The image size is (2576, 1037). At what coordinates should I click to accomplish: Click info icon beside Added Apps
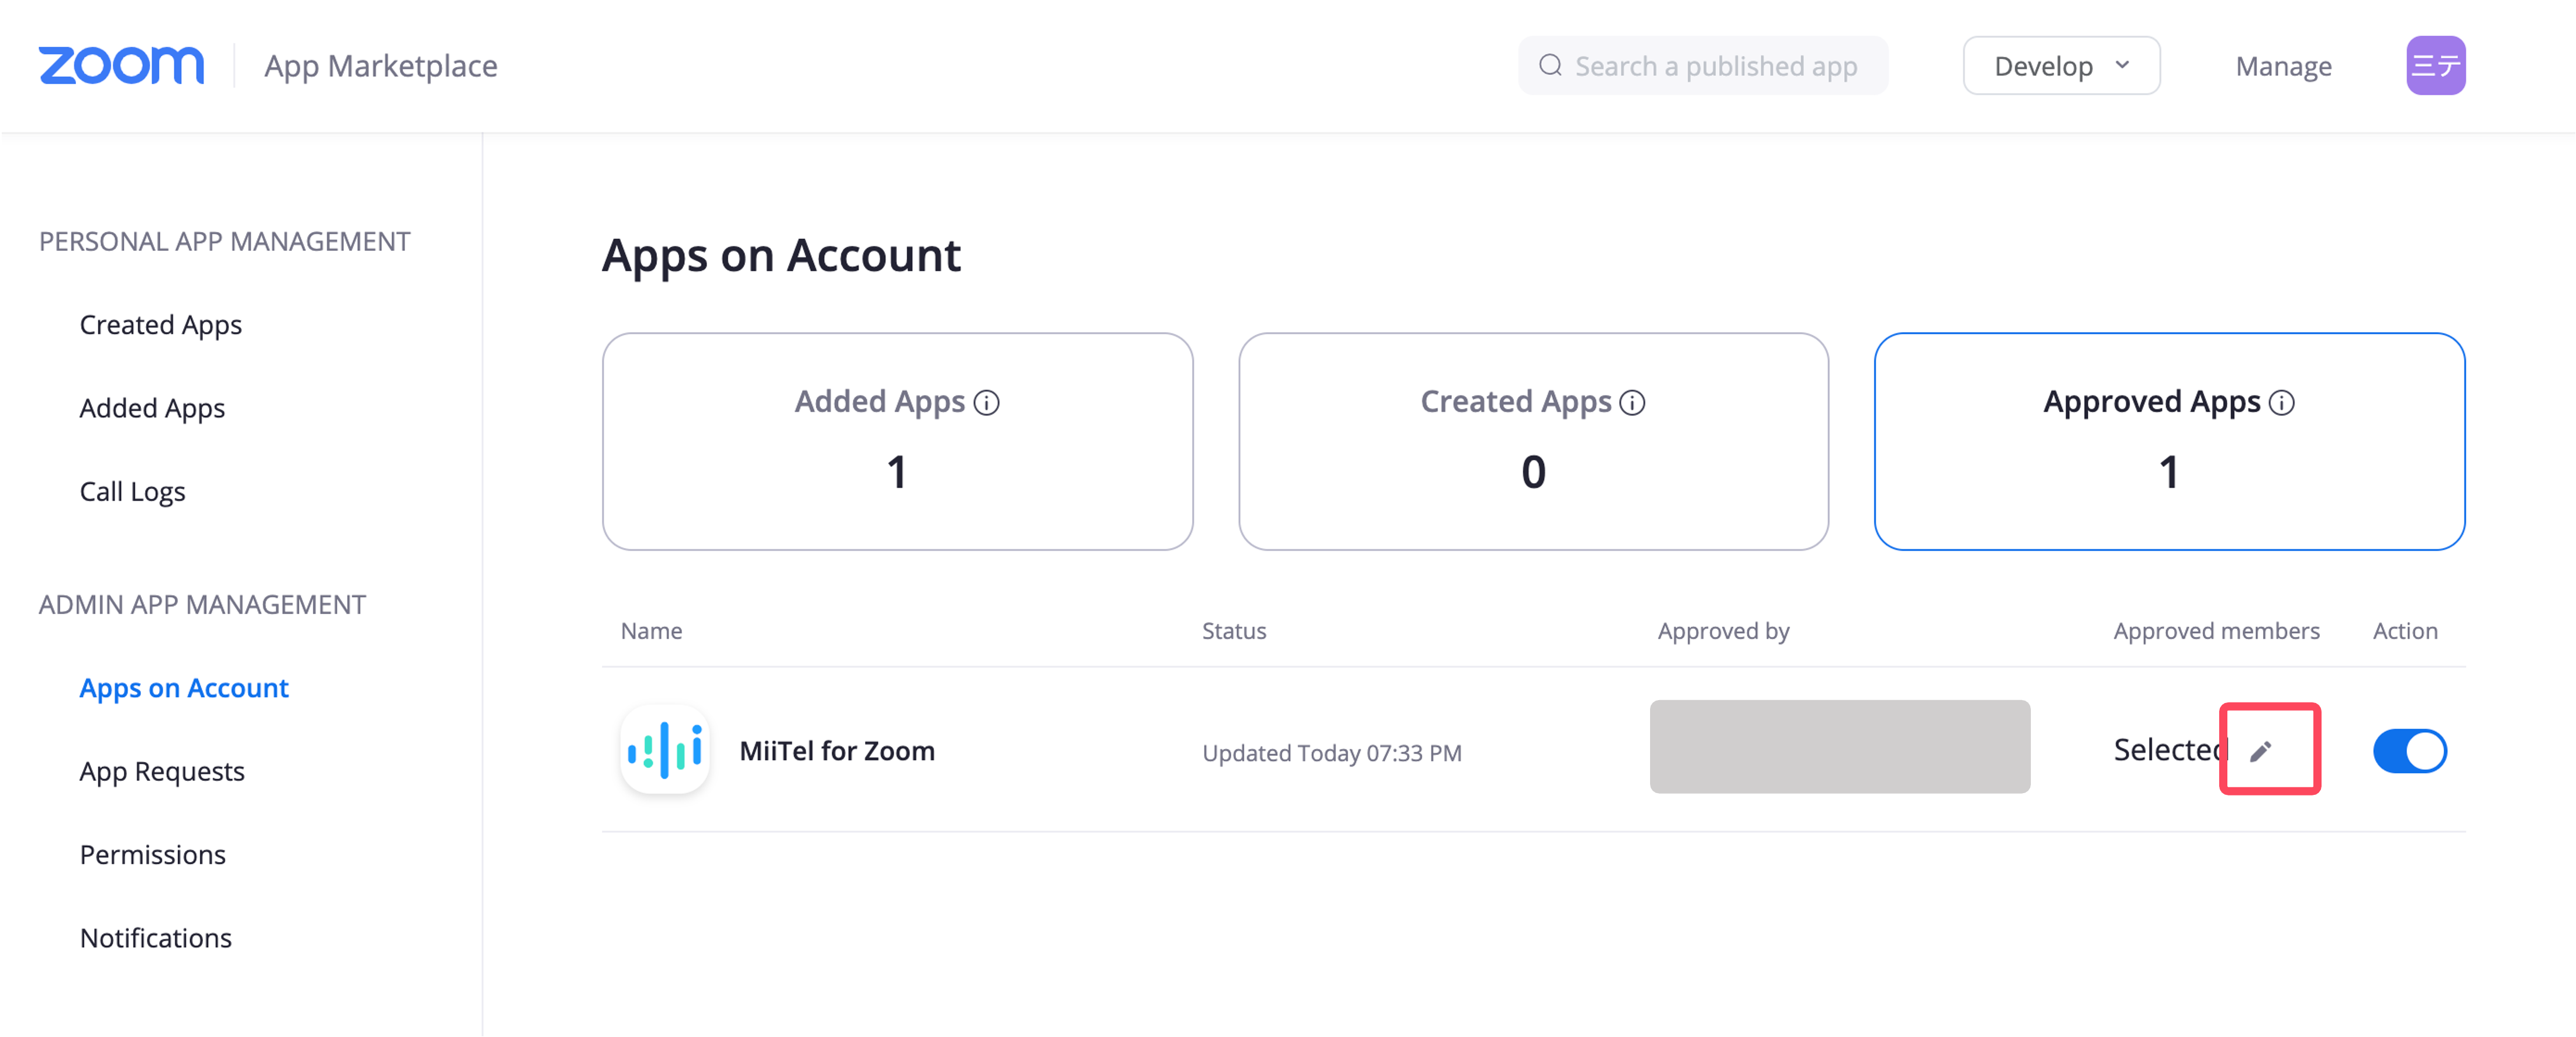click(x=987, y=402)
